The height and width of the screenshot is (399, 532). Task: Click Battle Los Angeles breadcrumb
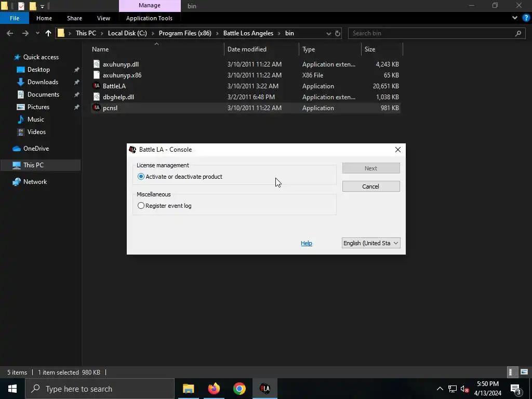coord(248,33)
